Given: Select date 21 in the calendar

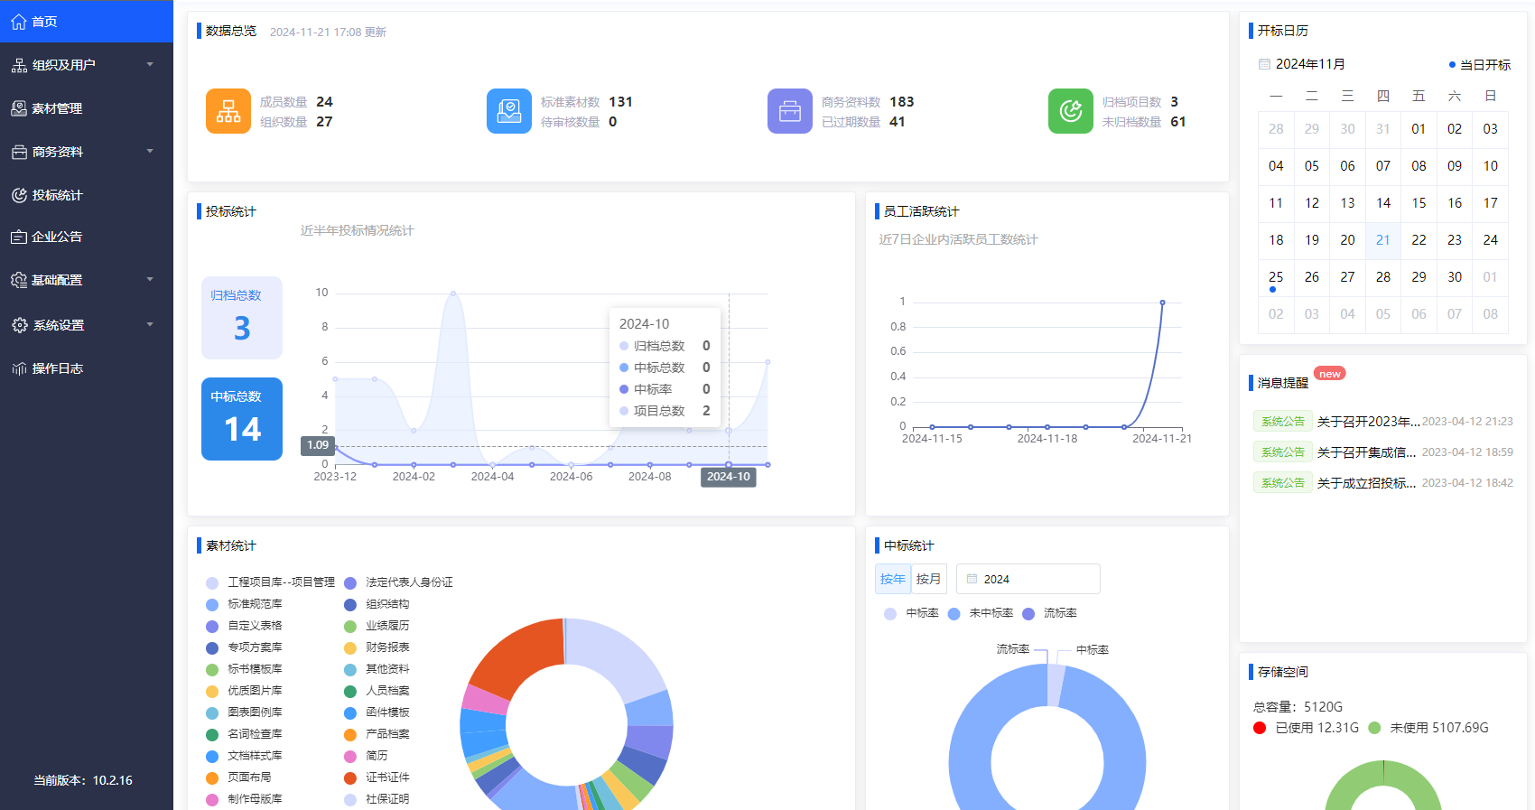Looking at the screenshot, I should coord(1382,240).
